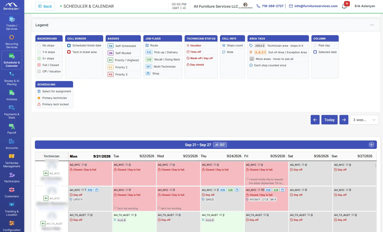This screenshot has height=232, width=383.
Task: Go to next week with right arrow
Action: [x=344, y=120]
